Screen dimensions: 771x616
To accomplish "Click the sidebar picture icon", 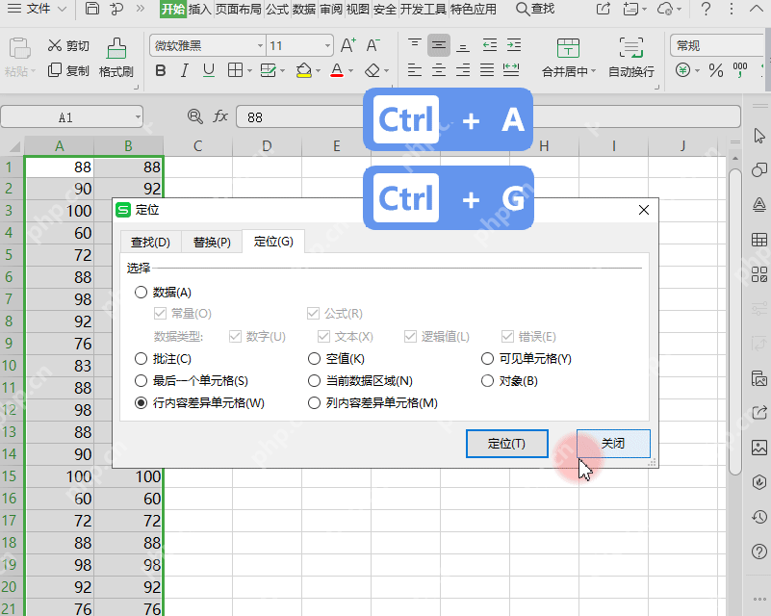I will point(759,448).
